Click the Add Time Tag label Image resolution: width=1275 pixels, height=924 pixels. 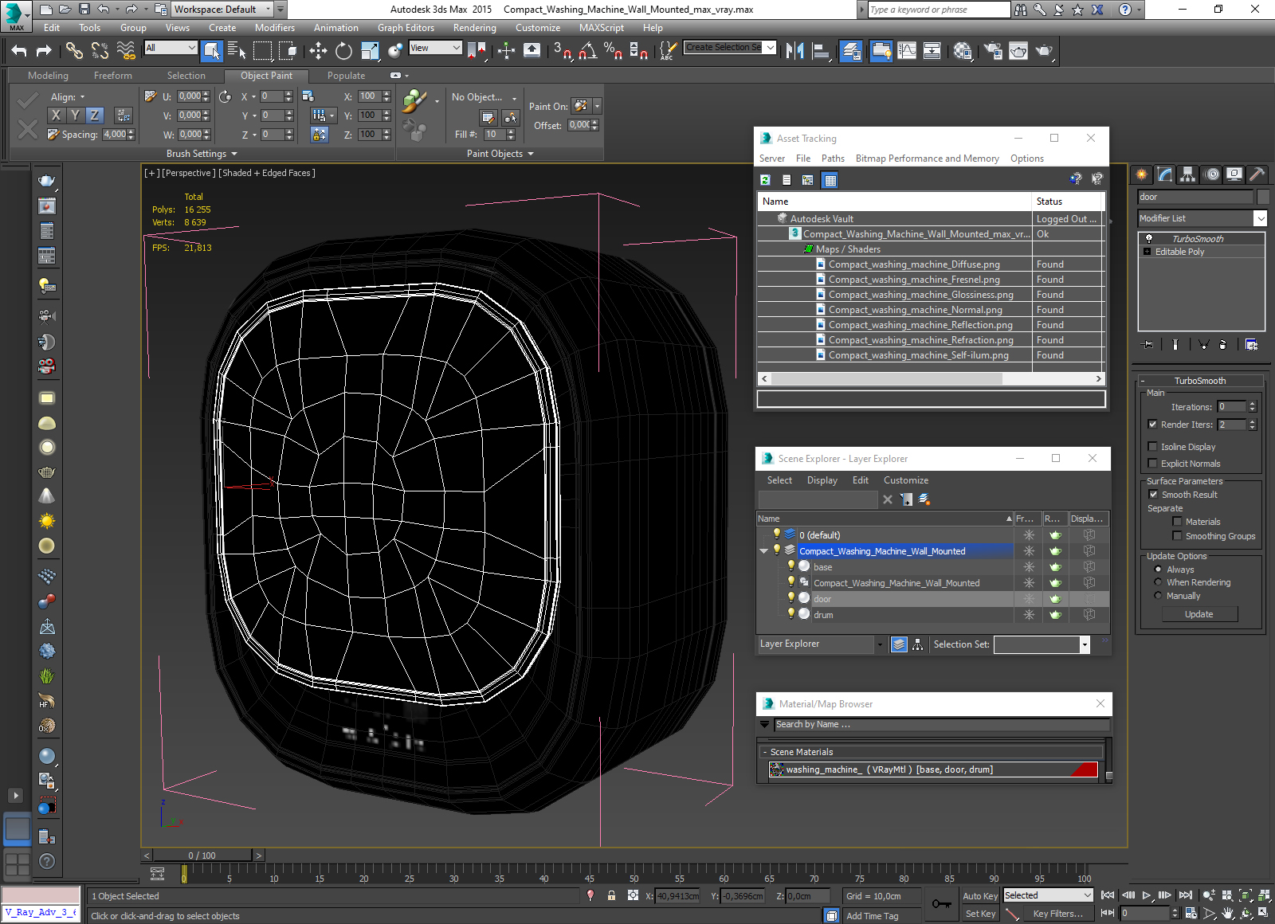(x=872, y=916)
